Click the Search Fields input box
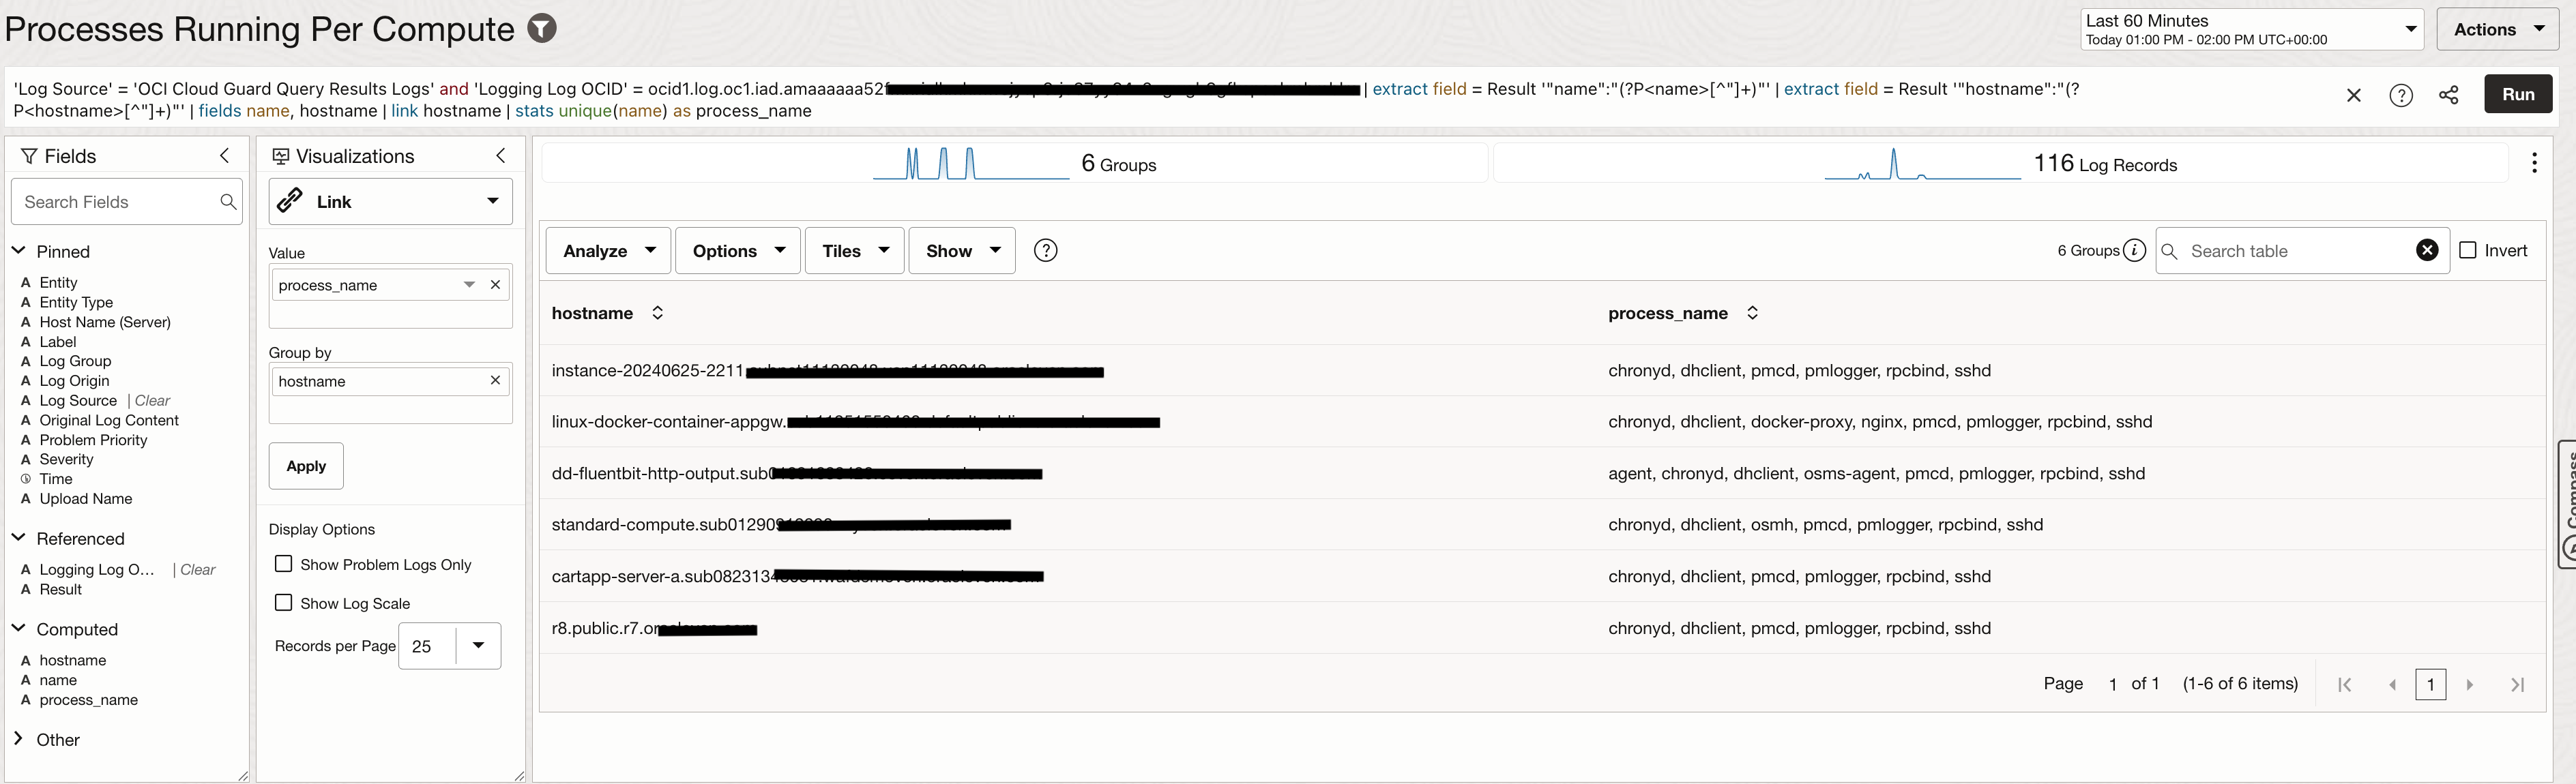 [x=115, y=202]
